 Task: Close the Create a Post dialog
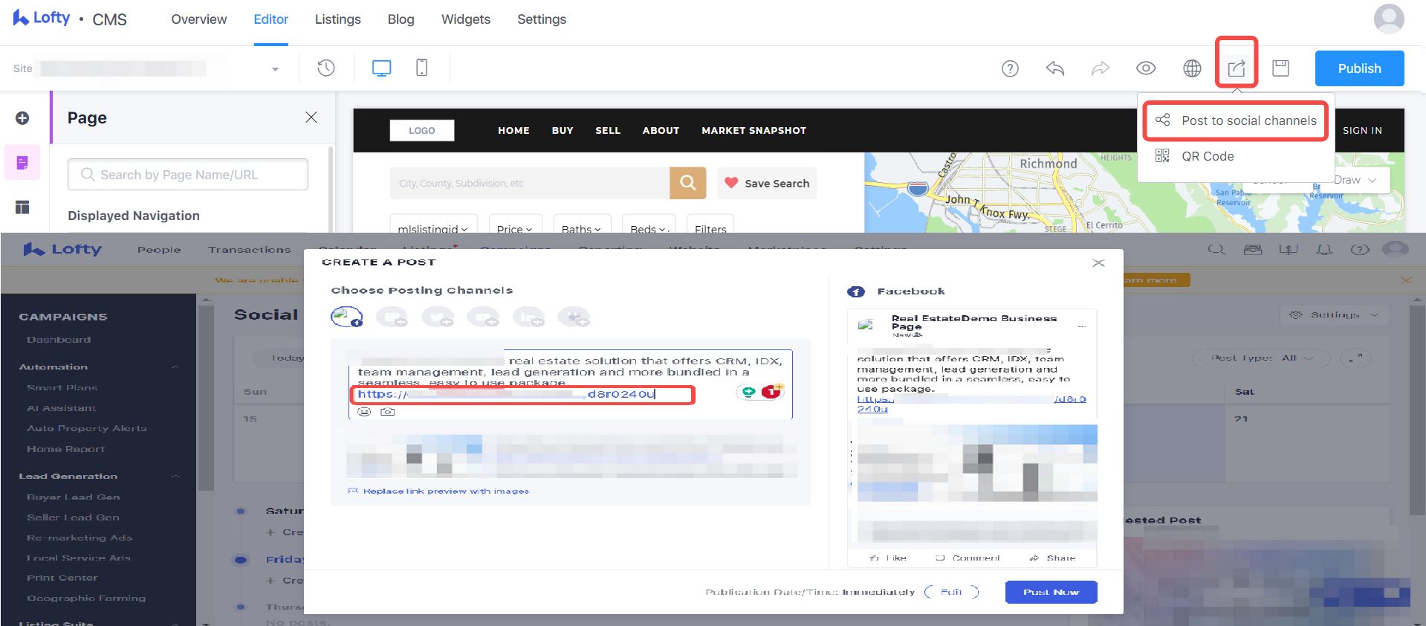pos(1098,263)
